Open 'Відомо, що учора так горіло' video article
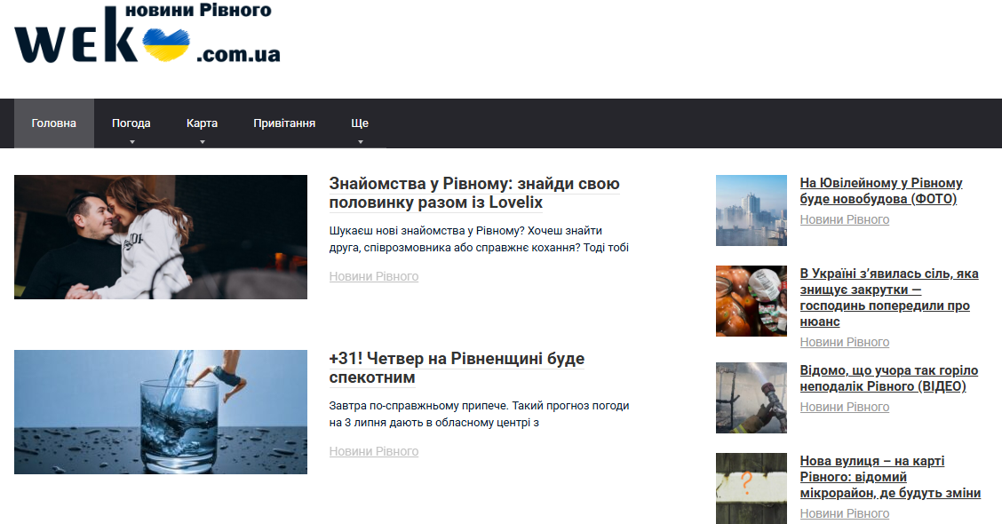Viewport: 1002px width, 524px height. 889,378
